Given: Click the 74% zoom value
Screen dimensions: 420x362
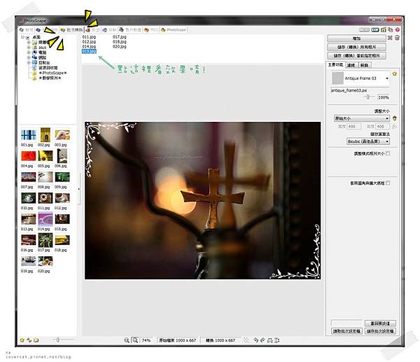Looking at the screenshot, I should pyautogui.click(x=146, y=340).
